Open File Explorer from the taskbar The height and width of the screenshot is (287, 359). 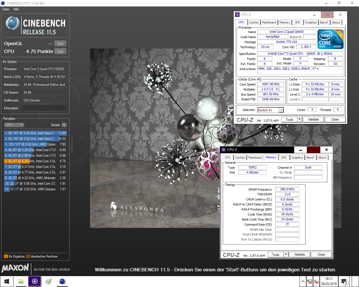pyautogui.click(x=21, y=281)
